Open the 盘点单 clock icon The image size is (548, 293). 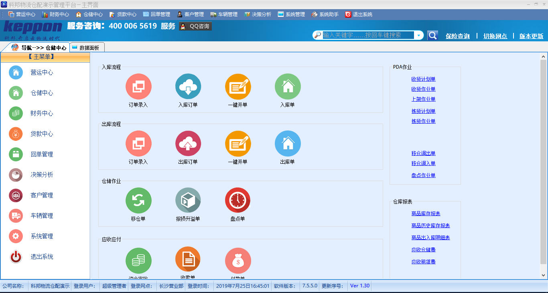point(238,201)
